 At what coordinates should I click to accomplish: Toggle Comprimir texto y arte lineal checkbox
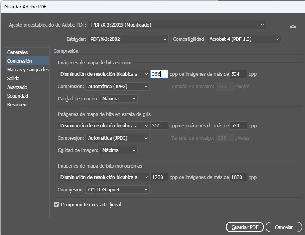click(x=56, y=205)
